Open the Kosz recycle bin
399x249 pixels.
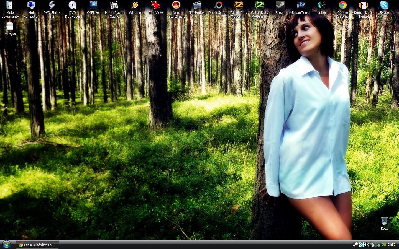pyautogui.click(x=384, y=221)
